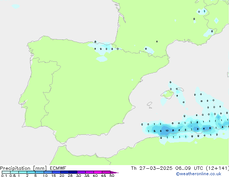
Task: Click the '45' legend tick label
Action: (x=103, y=176)
